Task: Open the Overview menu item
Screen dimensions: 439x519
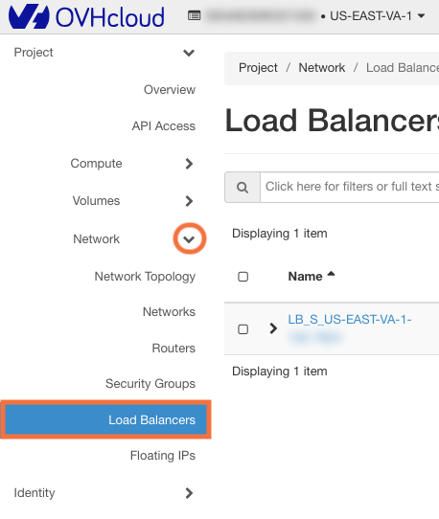Action: (x=170, y=90)
